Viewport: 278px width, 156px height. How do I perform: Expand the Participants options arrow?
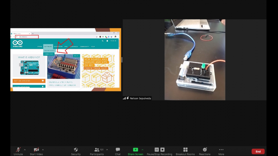tap(107, 149)
